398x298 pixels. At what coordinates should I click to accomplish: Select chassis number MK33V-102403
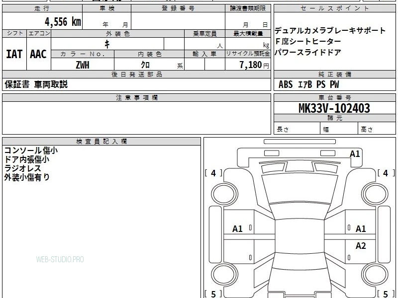[x=334, y=108]
